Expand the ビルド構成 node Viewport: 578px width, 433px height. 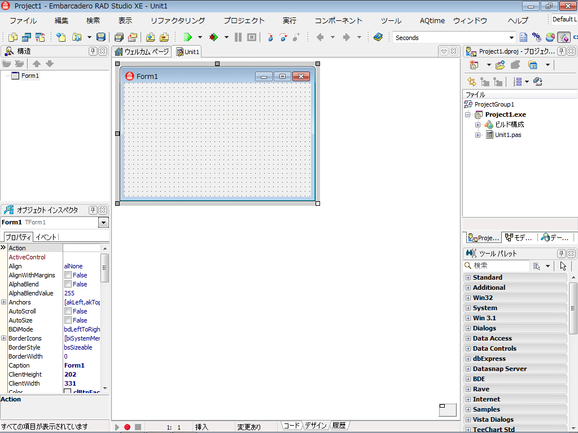pyautogui.click(x=478, y=125)
